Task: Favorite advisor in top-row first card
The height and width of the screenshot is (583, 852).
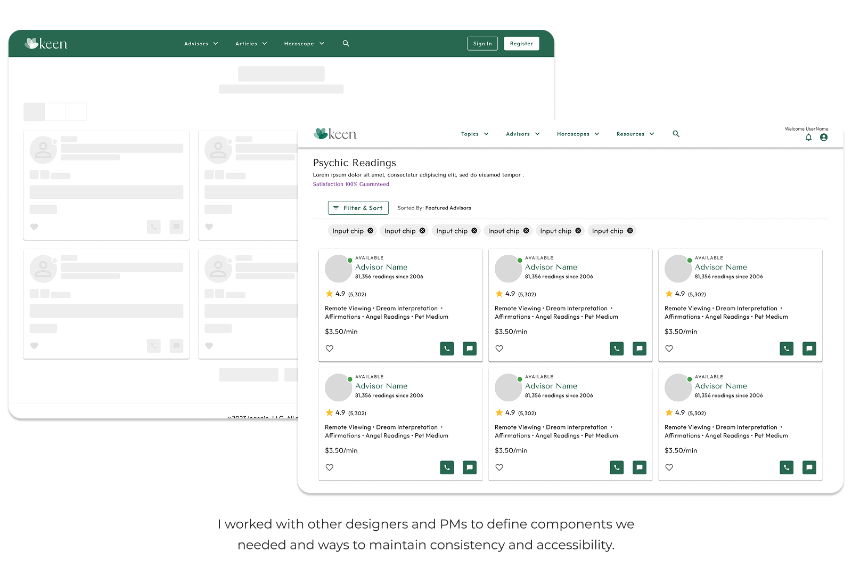Action: [330, 349]
